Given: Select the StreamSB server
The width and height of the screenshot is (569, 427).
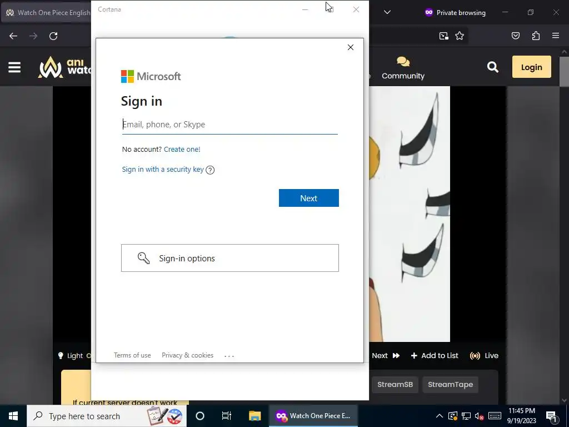Looking at the screenshot, I should coord(395,385).
